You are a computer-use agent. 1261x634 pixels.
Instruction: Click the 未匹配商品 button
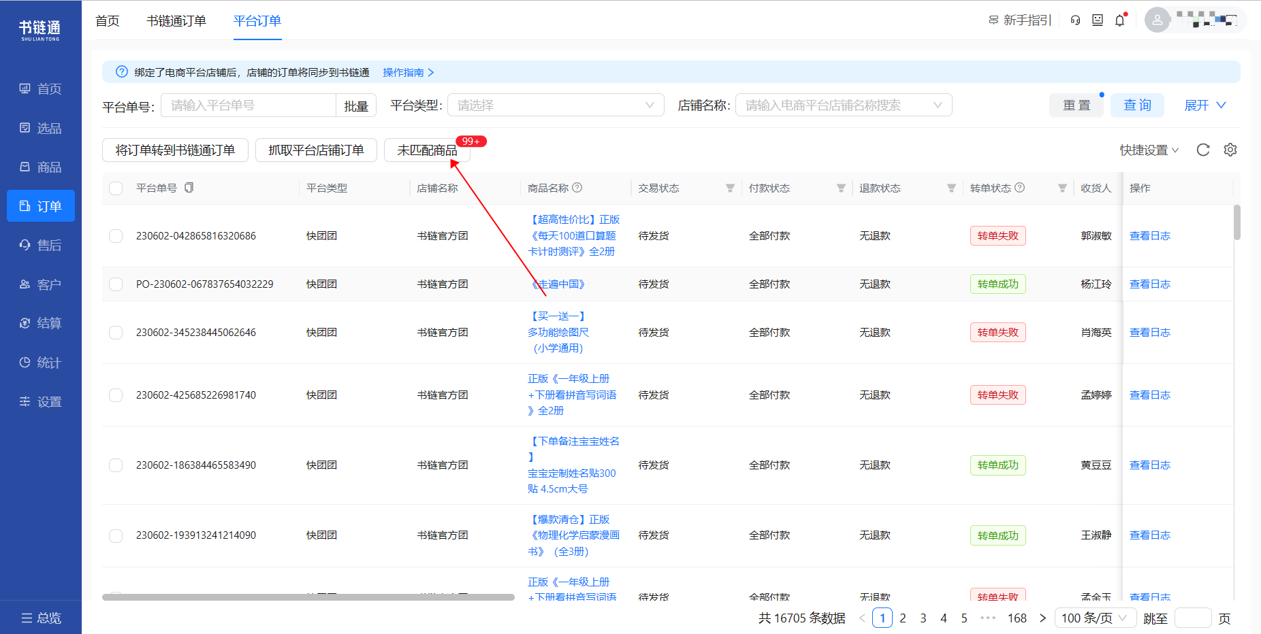click(427, 150)
